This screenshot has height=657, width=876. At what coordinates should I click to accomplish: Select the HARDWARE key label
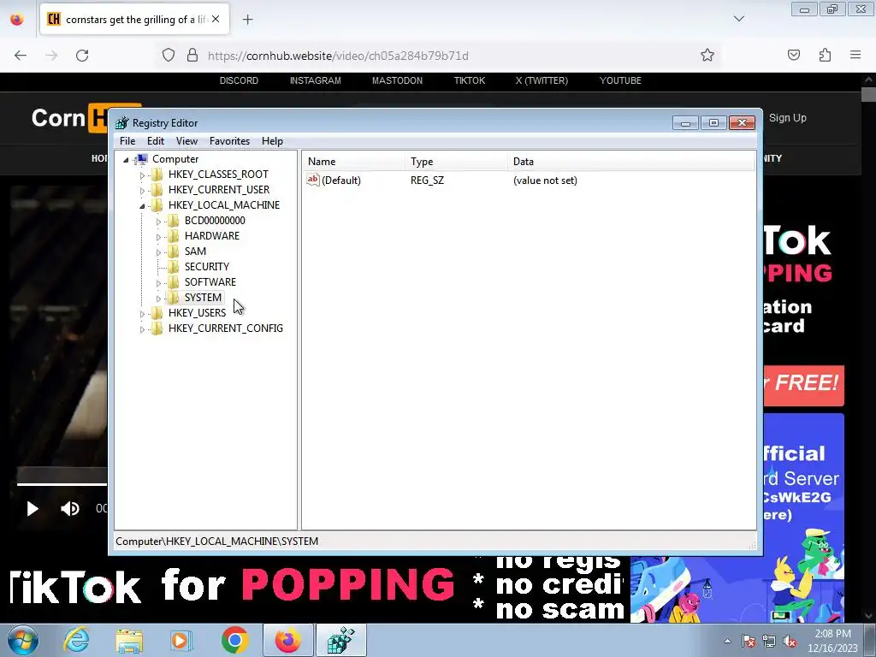(212, 236)
